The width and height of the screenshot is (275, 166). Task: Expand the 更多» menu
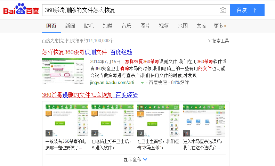click(220, 26)
